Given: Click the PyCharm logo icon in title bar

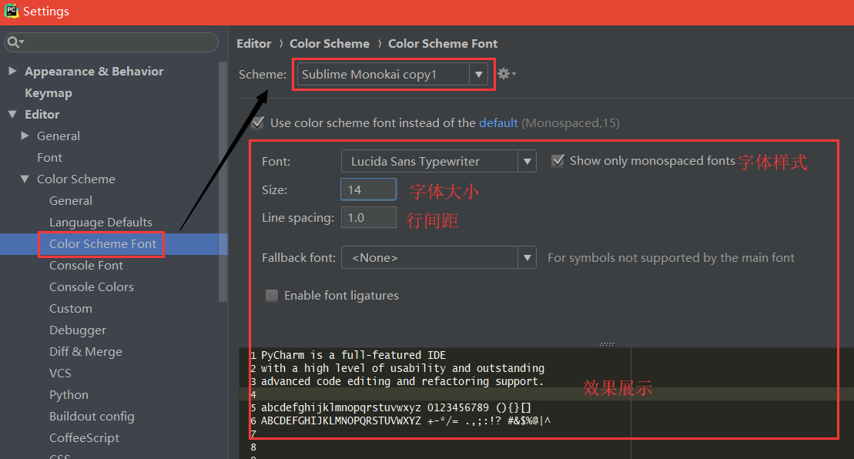Looking at the screenshot, I should pyautogui.click(x=12, y=11).
